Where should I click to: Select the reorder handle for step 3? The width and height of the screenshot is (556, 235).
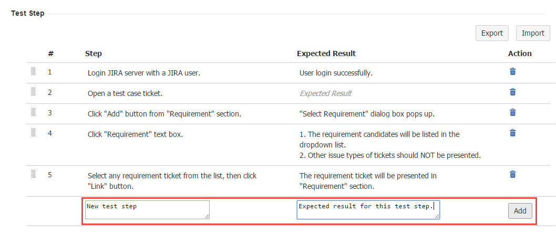34,112
